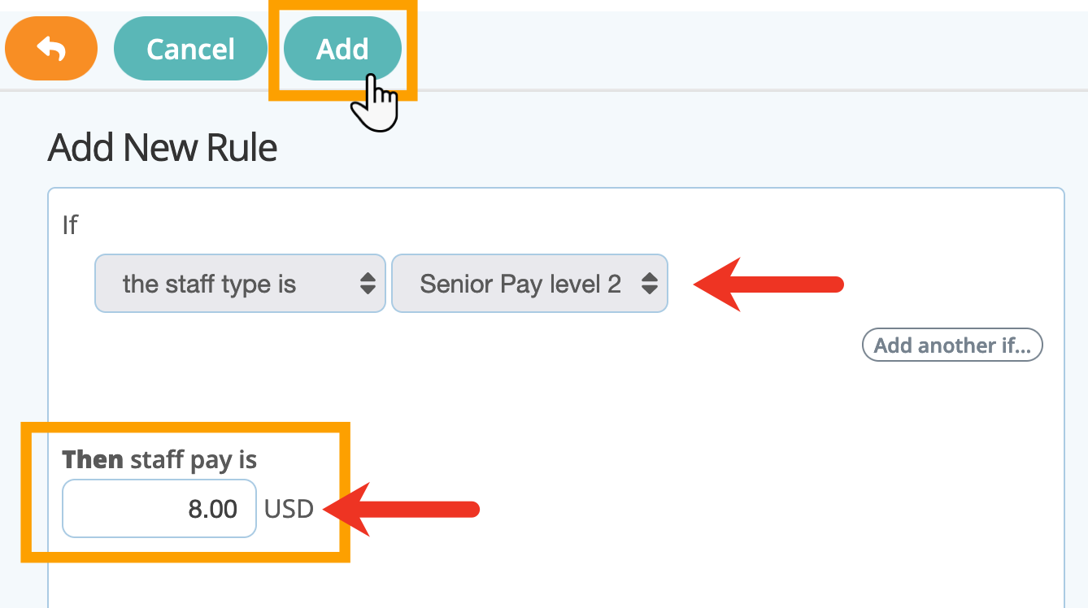Open the 'the staff type is' dropdown
Viewport: 1088px width, 608px height.
click(240, 284)
